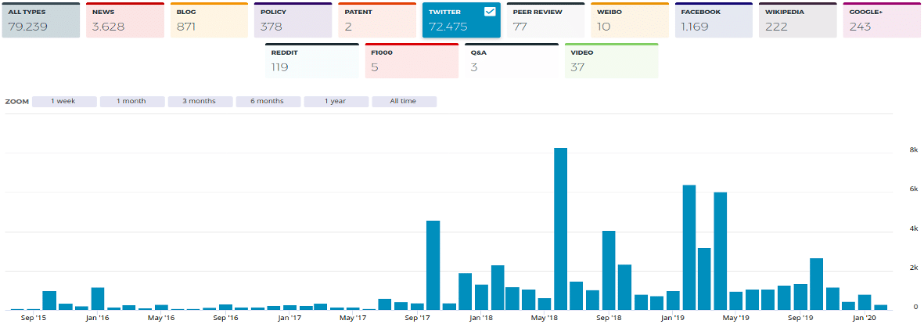This screenshot has width=924, height=324.
Task: Enable the Peer Review filter
Action: [x=545, y=21]
